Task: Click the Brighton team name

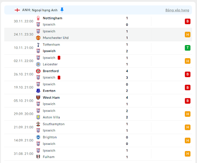Action: point(50,137)
